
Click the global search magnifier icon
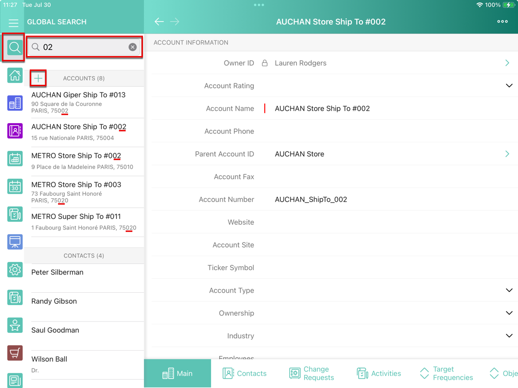14,47
